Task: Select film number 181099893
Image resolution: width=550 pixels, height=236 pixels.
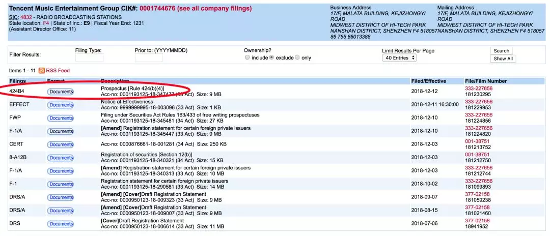Action: point(478,187)
